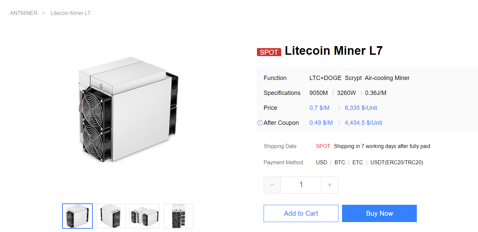Click the Litecoin Miner L7 breadcrumb
The height and width of the screenshot is (232, 478).
tap(70, 13)
